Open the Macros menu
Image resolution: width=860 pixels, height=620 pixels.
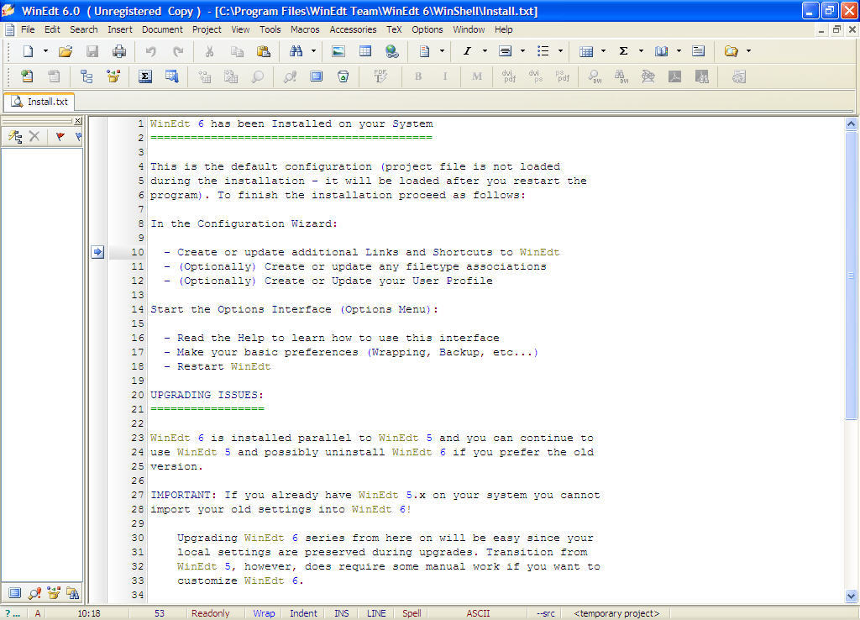click(305, 29)
